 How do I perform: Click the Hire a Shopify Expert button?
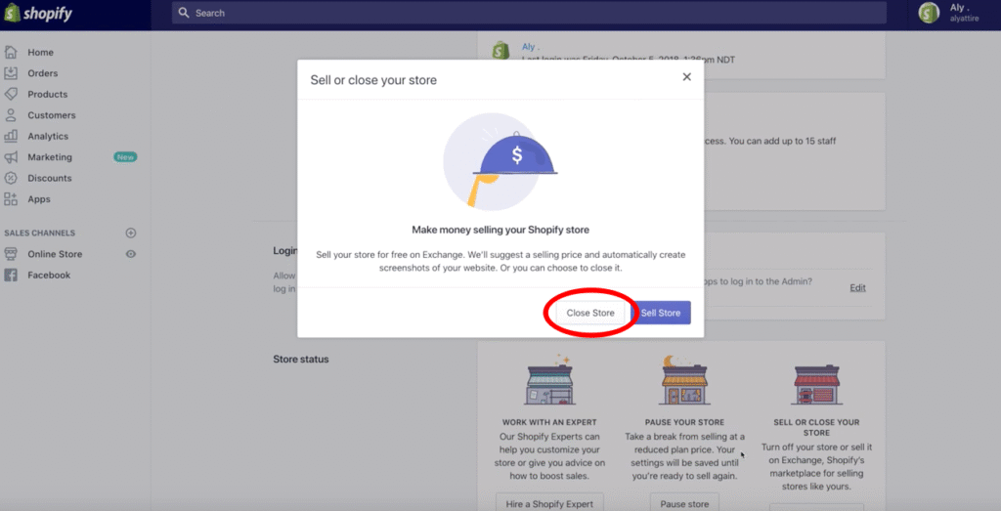(549, 503)
